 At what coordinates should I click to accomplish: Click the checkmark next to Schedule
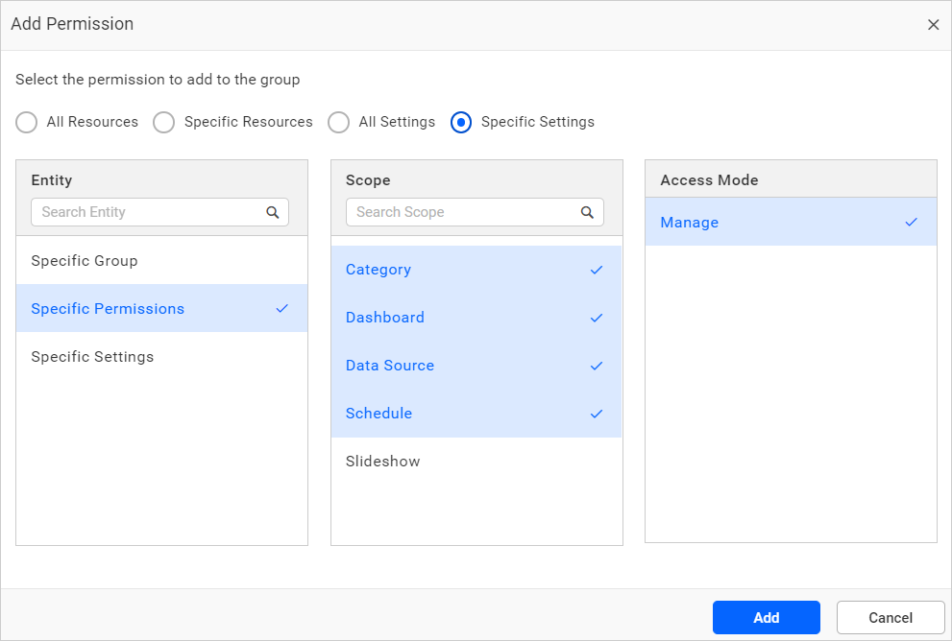(597, 414)
